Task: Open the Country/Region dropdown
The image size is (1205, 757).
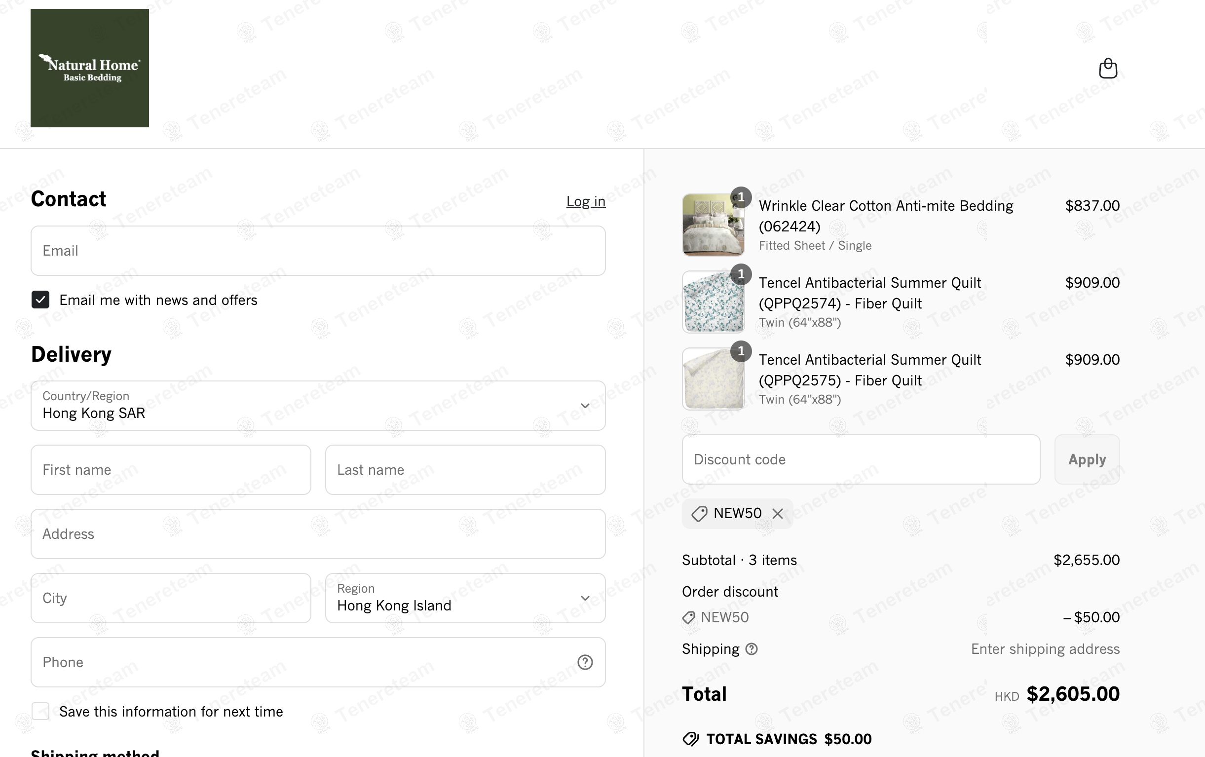Action: [x=318, y=405]
